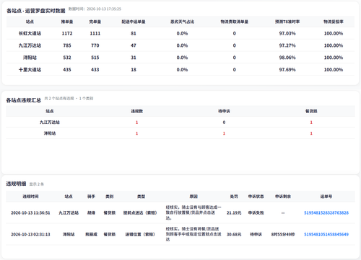Click remaining appeal time 8时55分49秒
Viewport: 361px width, 260px height.
click(283, 234)
